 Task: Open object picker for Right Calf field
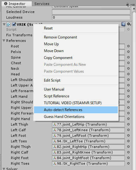click(x=128, y=152)
